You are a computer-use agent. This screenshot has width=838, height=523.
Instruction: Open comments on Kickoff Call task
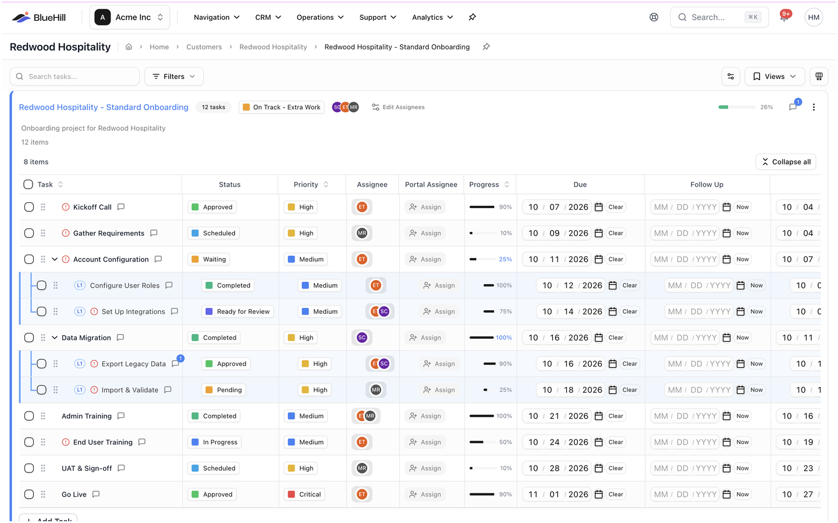pos(121,207)
